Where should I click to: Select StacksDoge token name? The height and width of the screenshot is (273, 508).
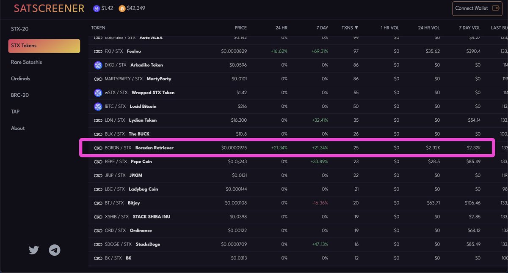click(148, 244)
